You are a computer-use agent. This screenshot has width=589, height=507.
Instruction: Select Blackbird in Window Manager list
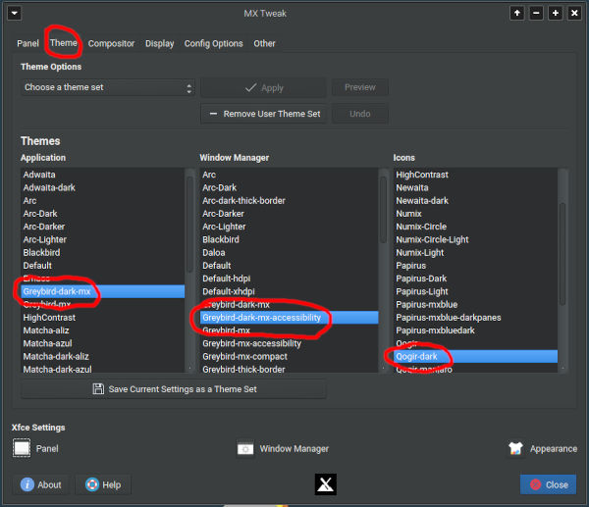click(289, 239)
